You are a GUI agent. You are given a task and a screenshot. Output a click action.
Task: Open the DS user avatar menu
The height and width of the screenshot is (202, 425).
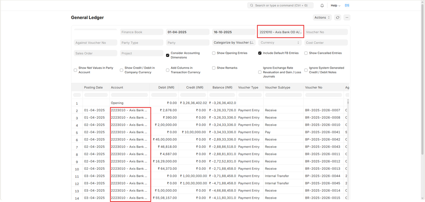(x=347, y=5)
